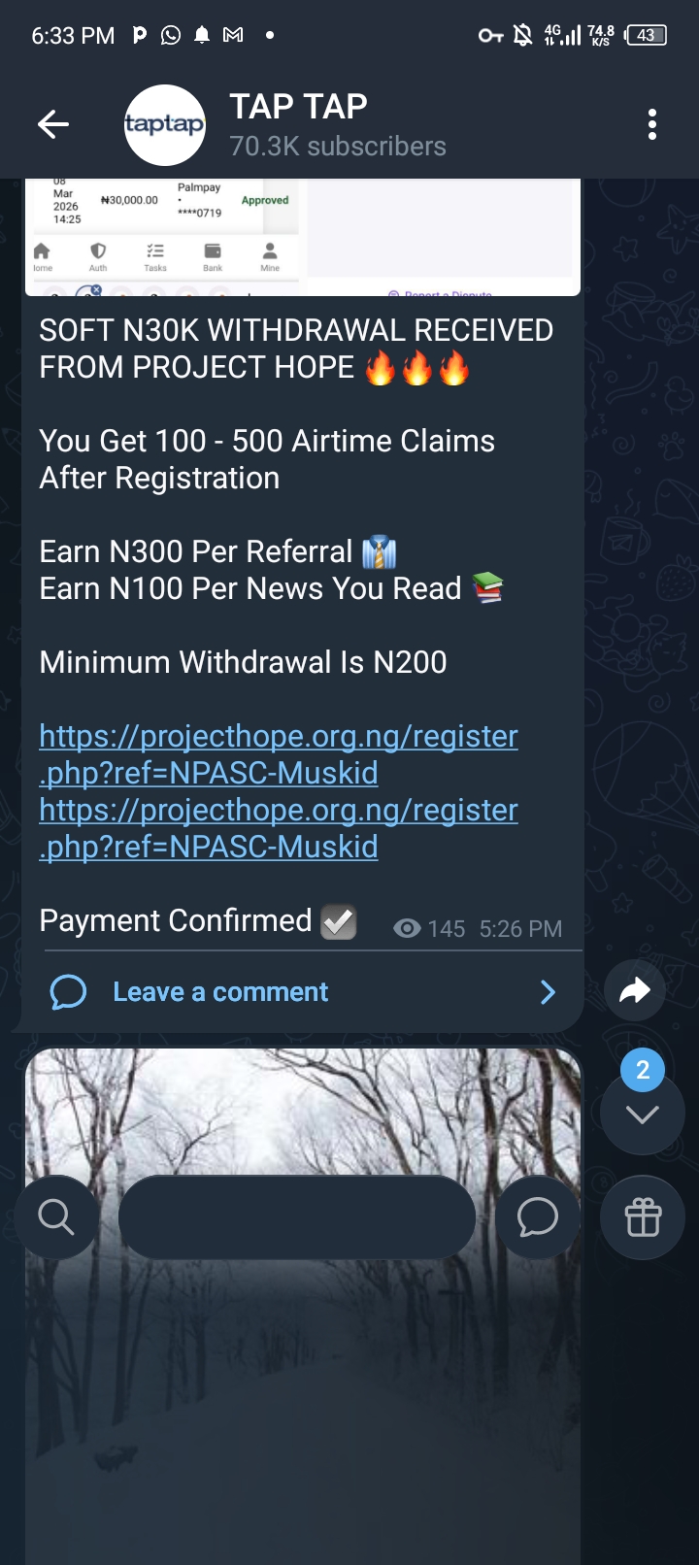Tap the view count eye icon
The image size is (699, 1565).
(x=407, y=929)
